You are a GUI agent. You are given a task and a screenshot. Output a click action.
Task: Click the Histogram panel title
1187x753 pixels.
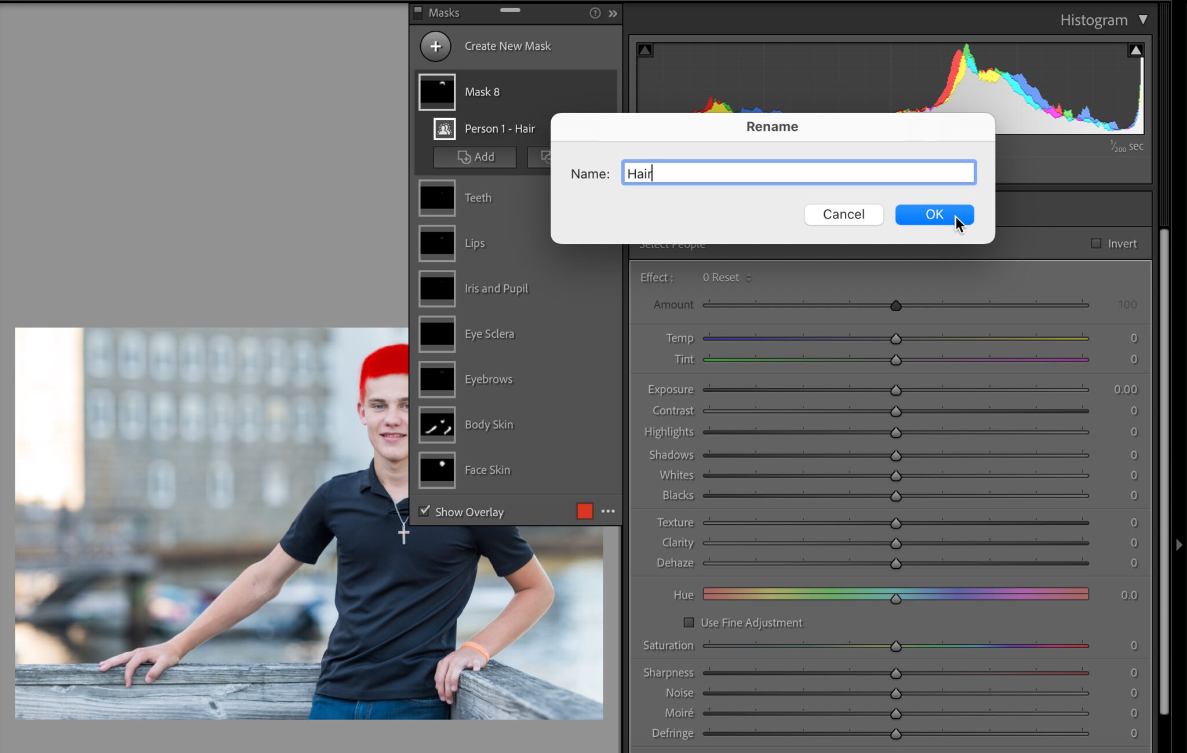click(x=1093, y=19)
